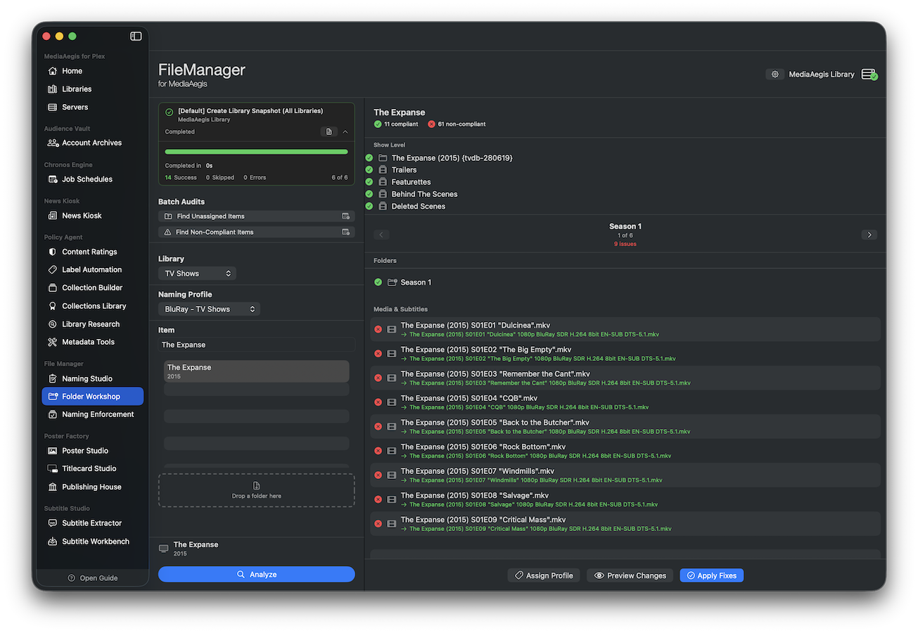Select S01E07 "Windmills".mkv row
Viewport: 918px width, 633px height.
click(625, 475)
